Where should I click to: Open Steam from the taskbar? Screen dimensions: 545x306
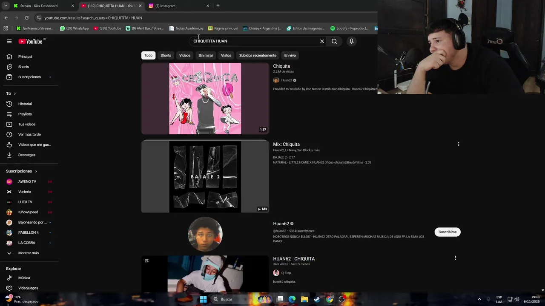tap(317, 299)
